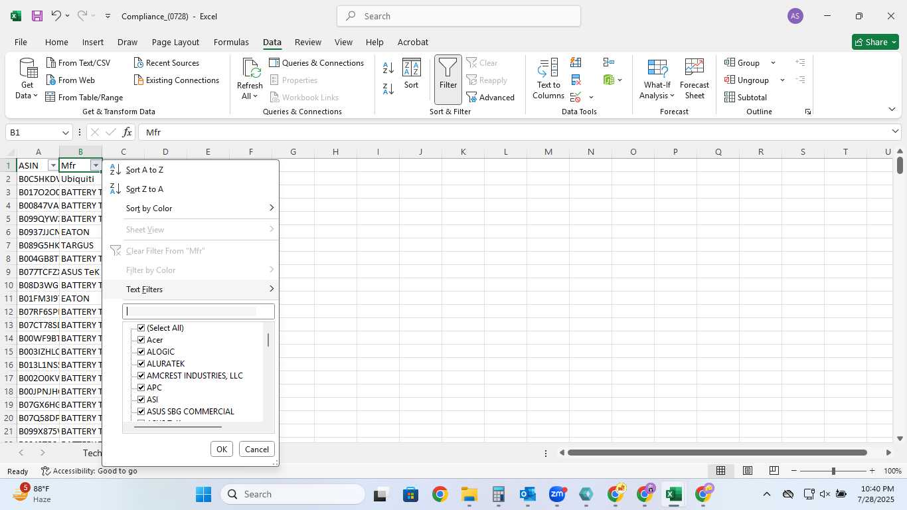Open Outline dialog launcher
This screenshot has height=510, width=907.
pos(808,112)
